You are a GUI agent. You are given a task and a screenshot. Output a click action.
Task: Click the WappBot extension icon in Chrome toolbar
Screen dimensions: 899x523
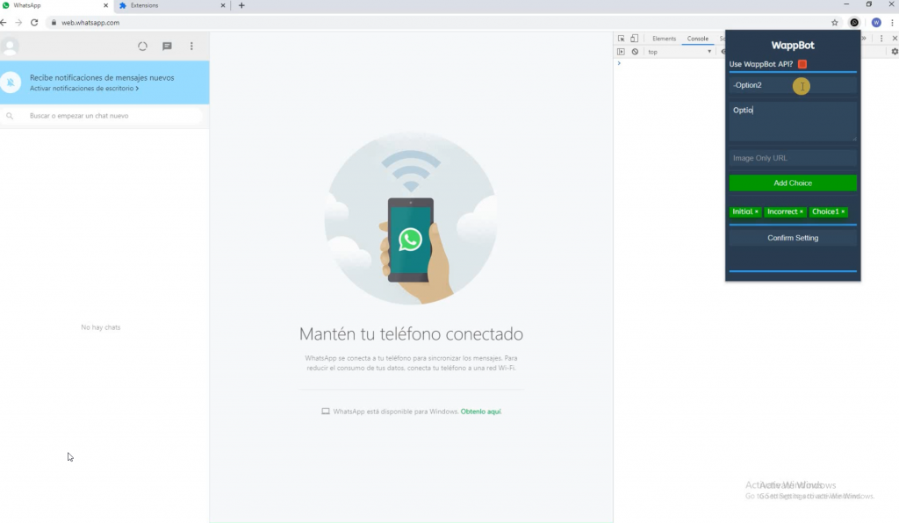click(852, 22)
